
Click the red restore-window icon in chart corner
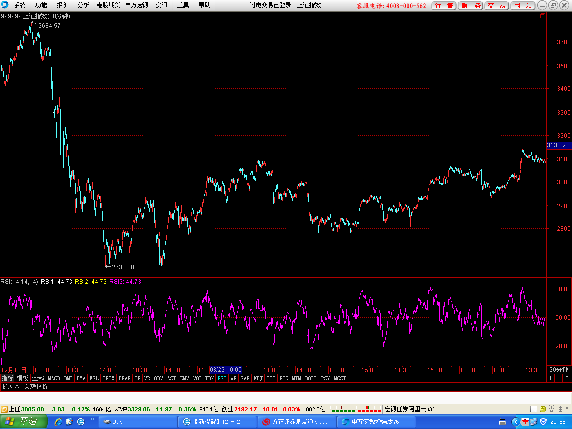click(x=543, y=16)
